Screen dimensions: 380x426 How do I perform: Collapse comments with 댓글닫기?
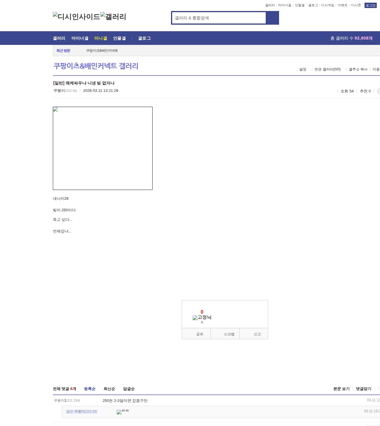click(x=363, y=389)
